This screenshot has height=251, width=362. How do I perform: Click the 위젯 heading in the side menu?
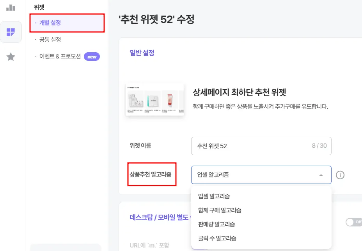click(x=39, y=7)
